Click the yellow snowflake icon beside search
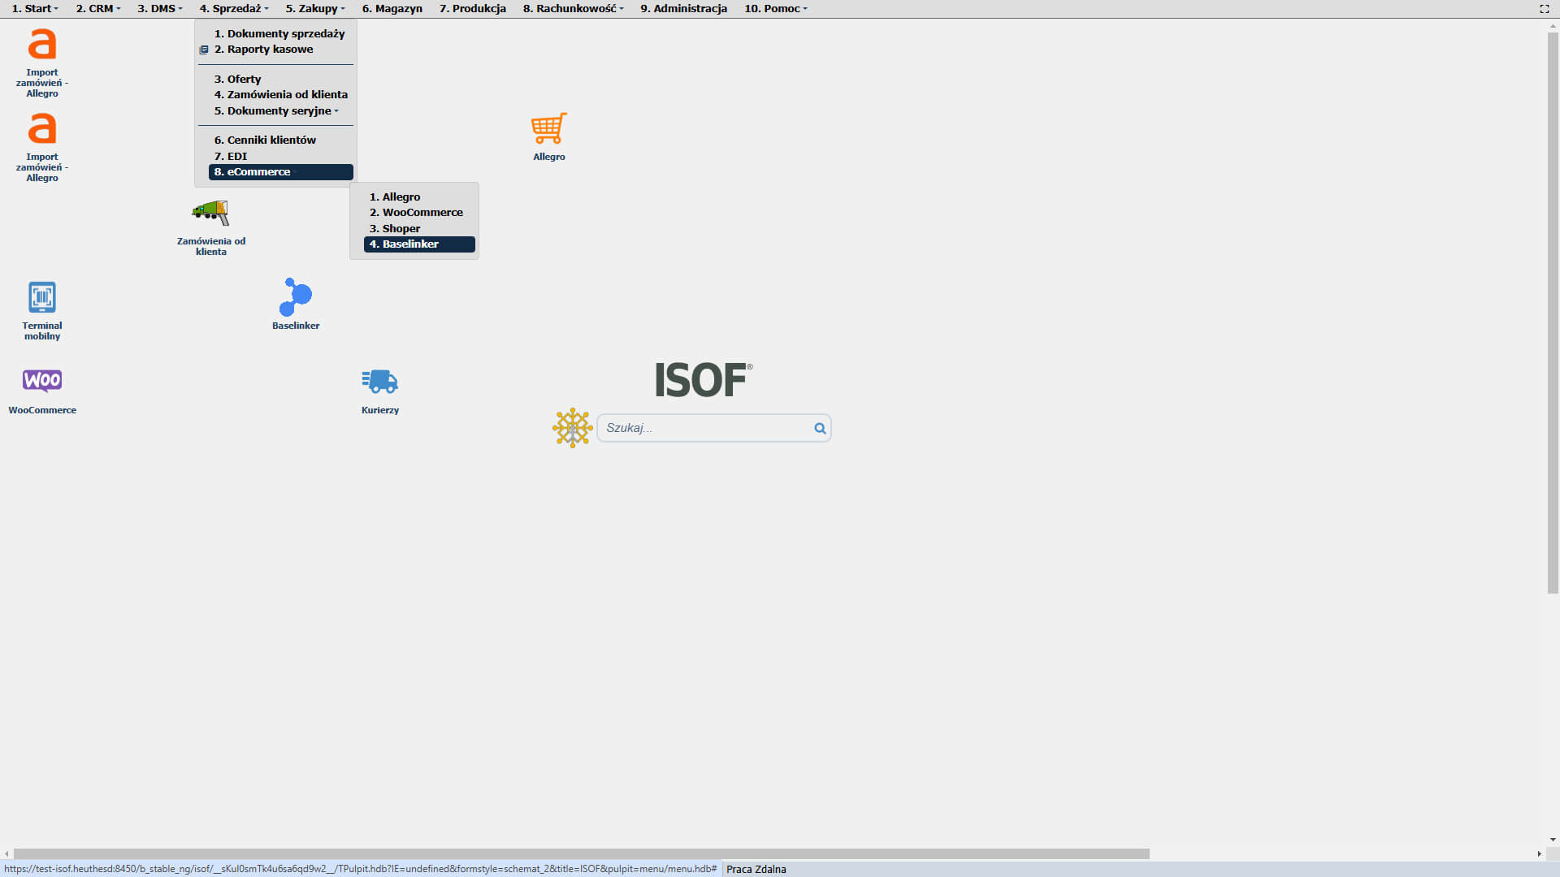Image resolution: width=1560 pixels, height=877 pixels. coord(573,428)
